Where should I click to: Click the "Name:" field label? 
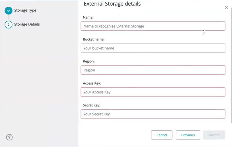(x=88, y=17)
